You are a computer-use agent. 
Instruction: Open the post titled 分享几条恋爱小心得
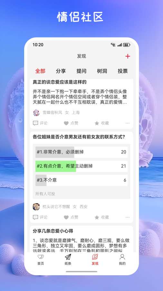(x=53, y=231)
